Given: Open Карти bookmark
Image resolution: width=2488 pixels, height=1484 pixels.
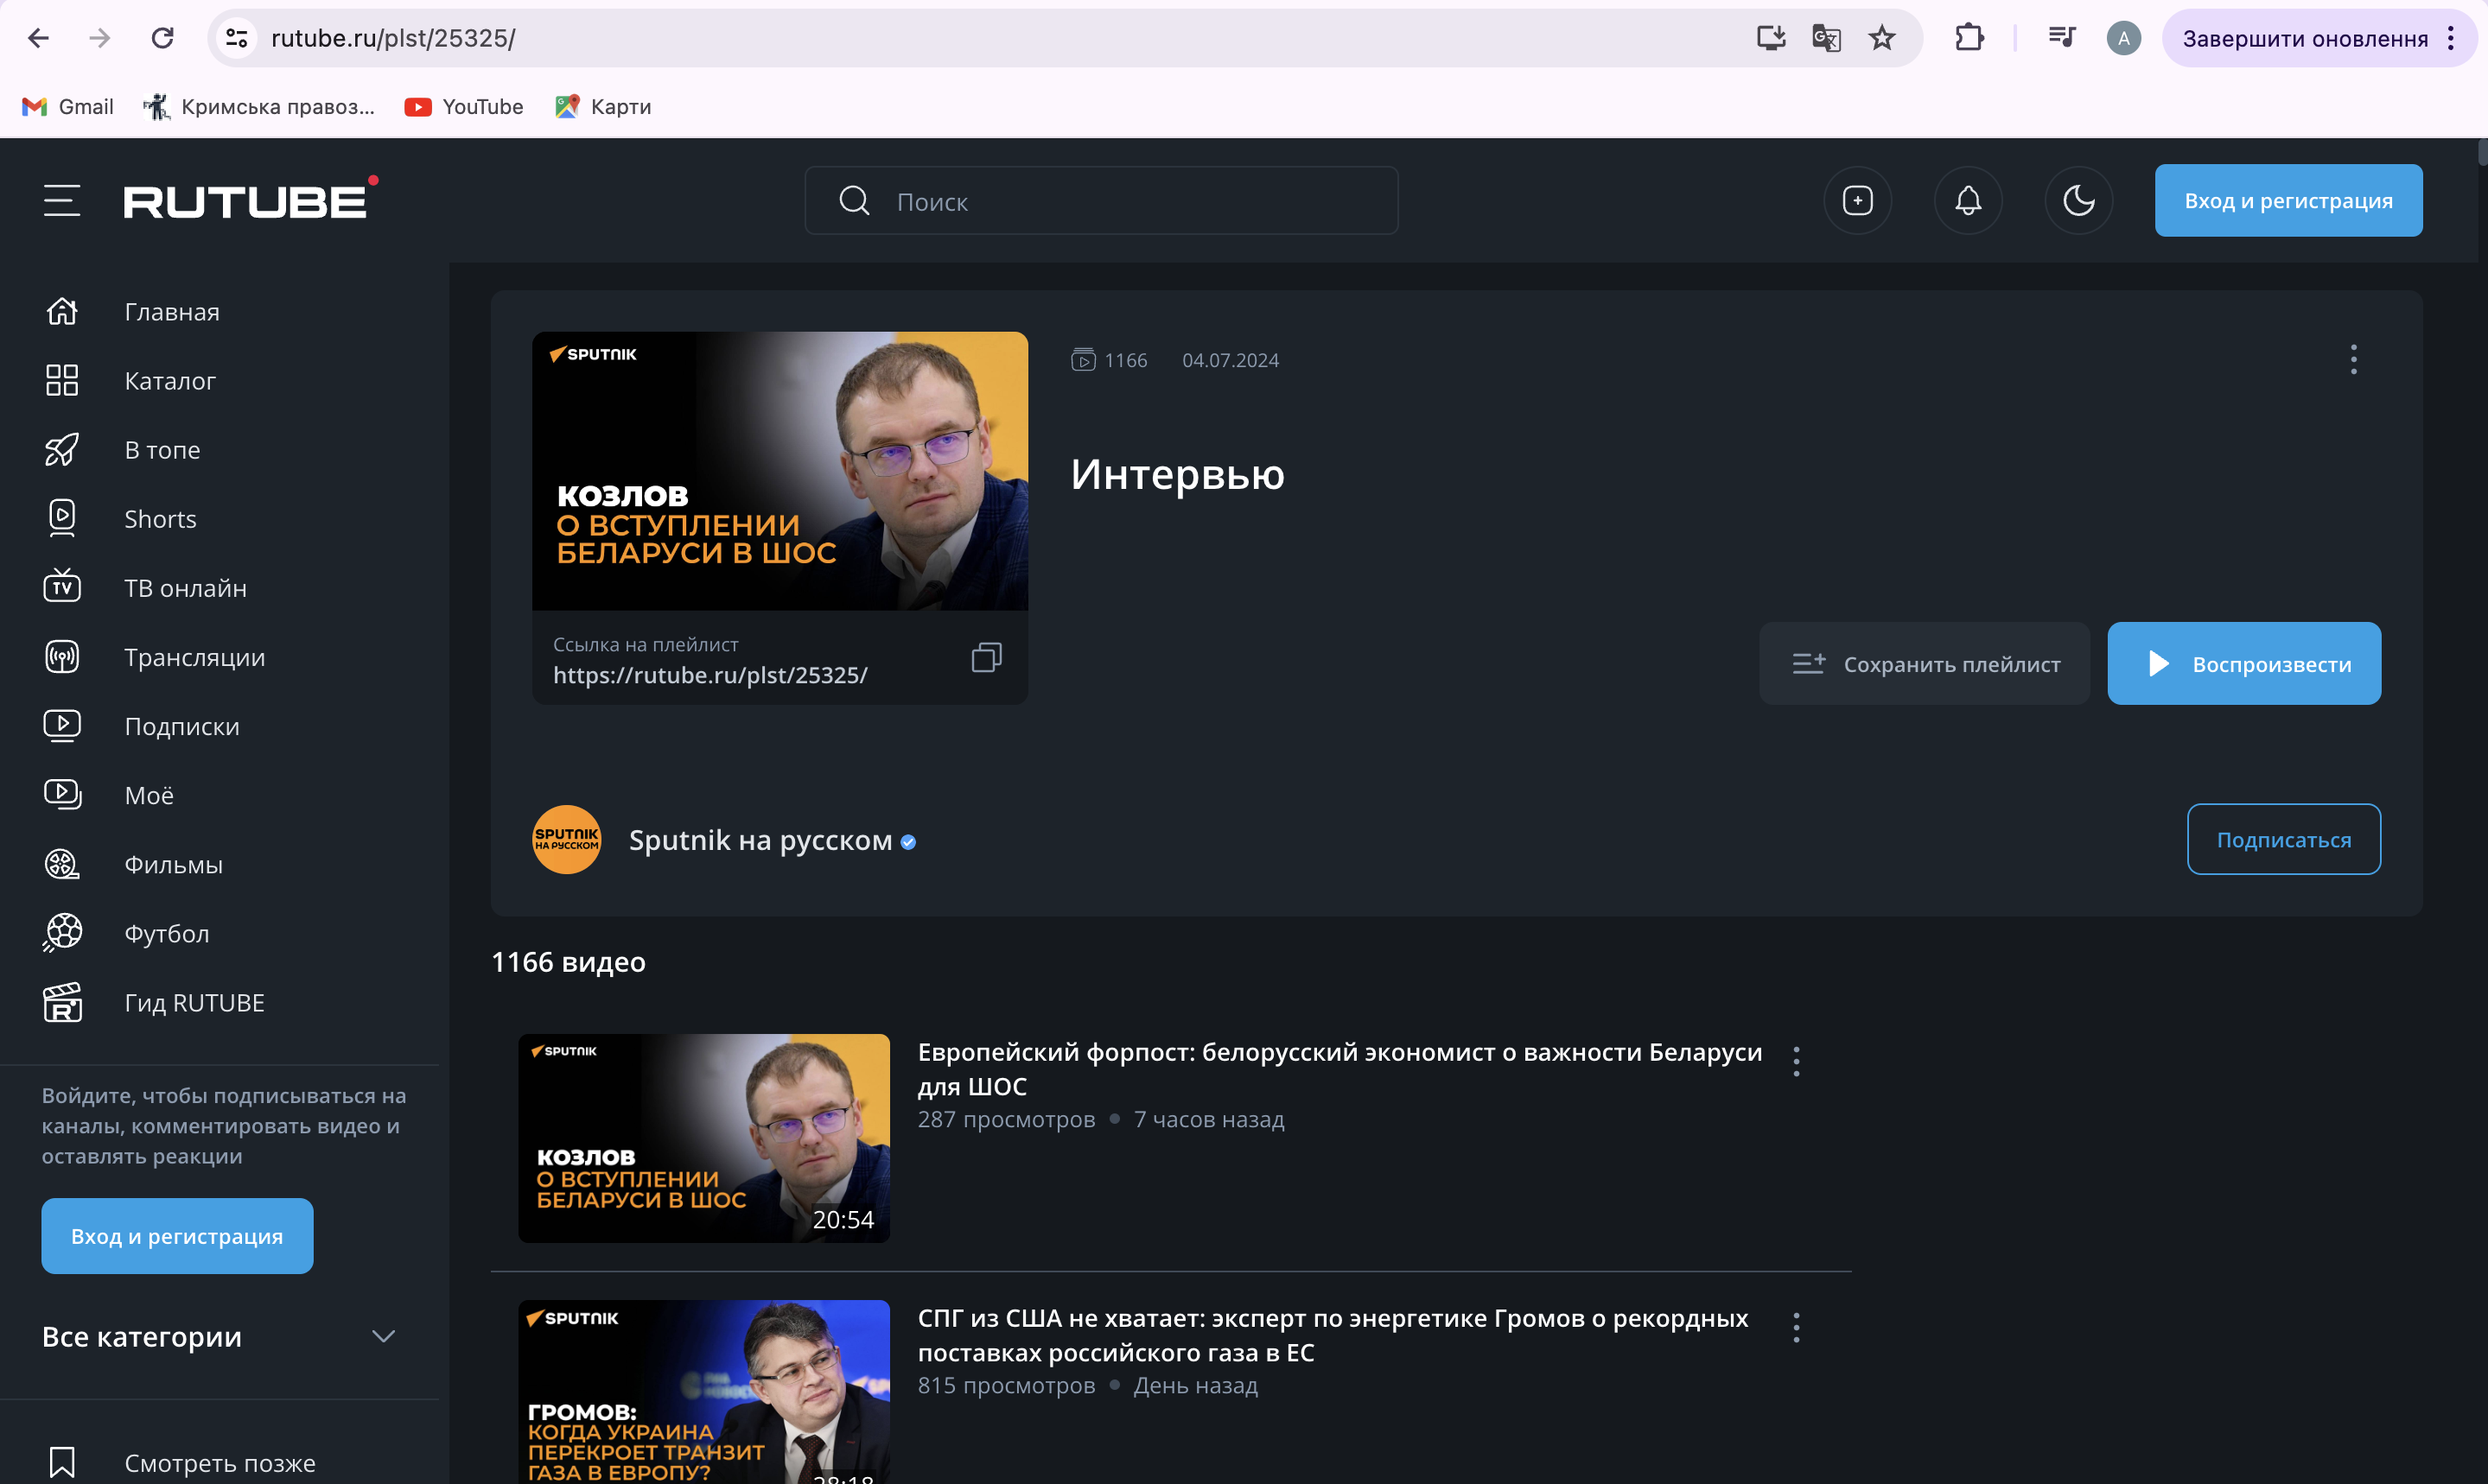Looking at the screenshot, I should 602,106.
